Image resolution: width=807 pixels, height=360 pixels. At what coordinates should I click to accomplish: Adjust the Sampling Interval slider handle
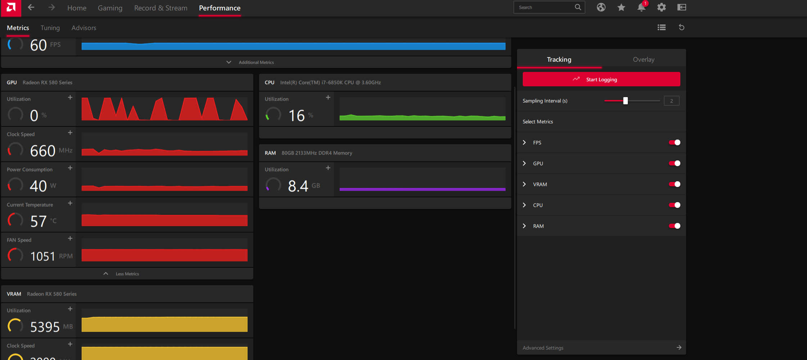pyautogui.click(x=625, y=101)
